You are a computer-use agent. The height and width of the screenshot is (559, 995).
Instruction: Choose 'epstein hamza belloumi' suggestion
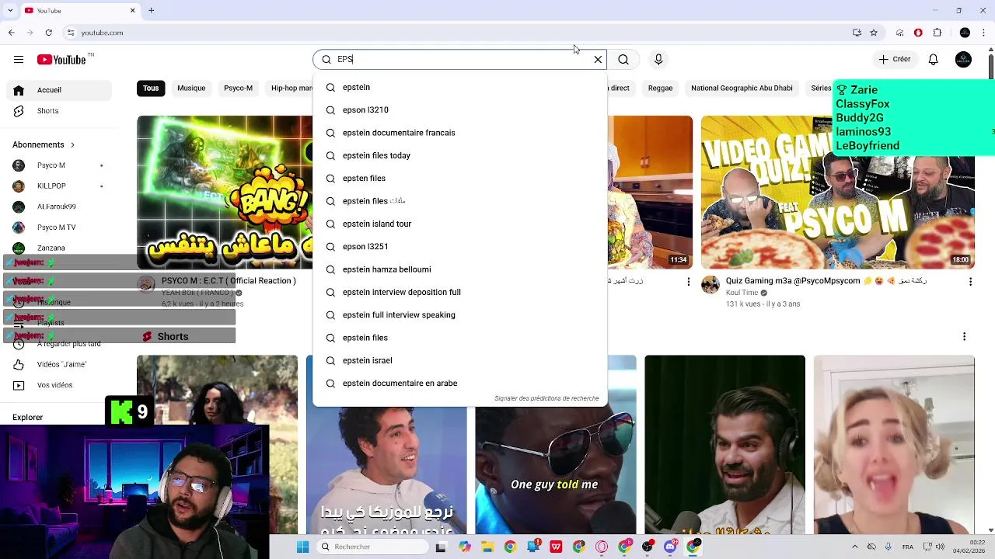[459, 269]
